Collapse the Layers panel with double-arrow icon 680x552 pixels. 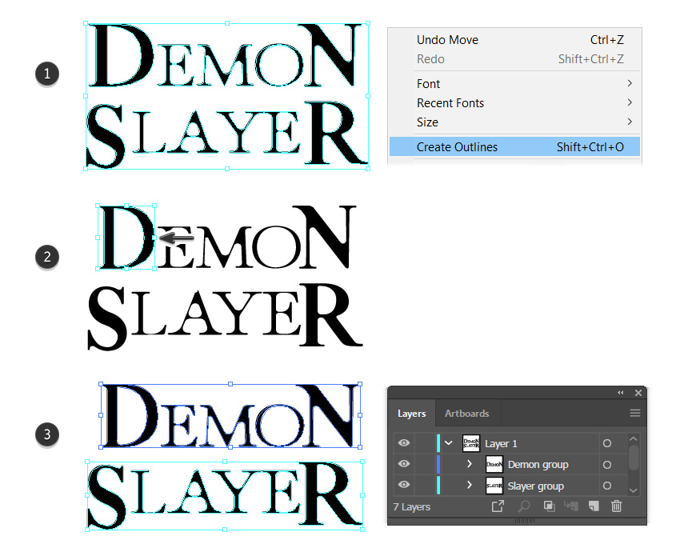[x=621, y=393]
